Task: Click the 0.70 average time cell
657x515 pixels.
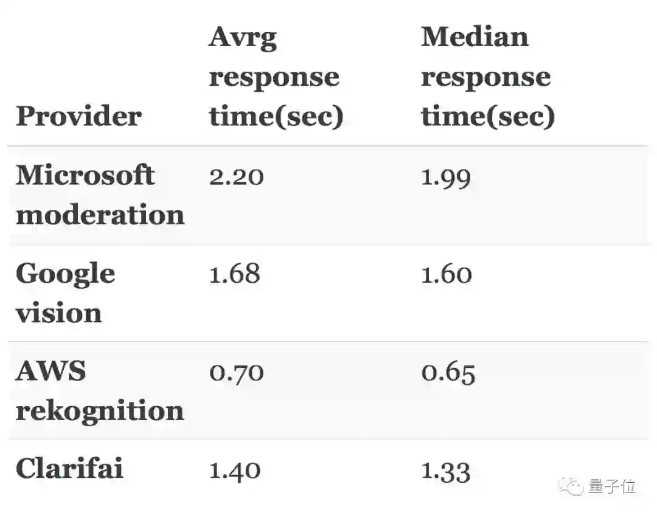Action: (236, 372)
